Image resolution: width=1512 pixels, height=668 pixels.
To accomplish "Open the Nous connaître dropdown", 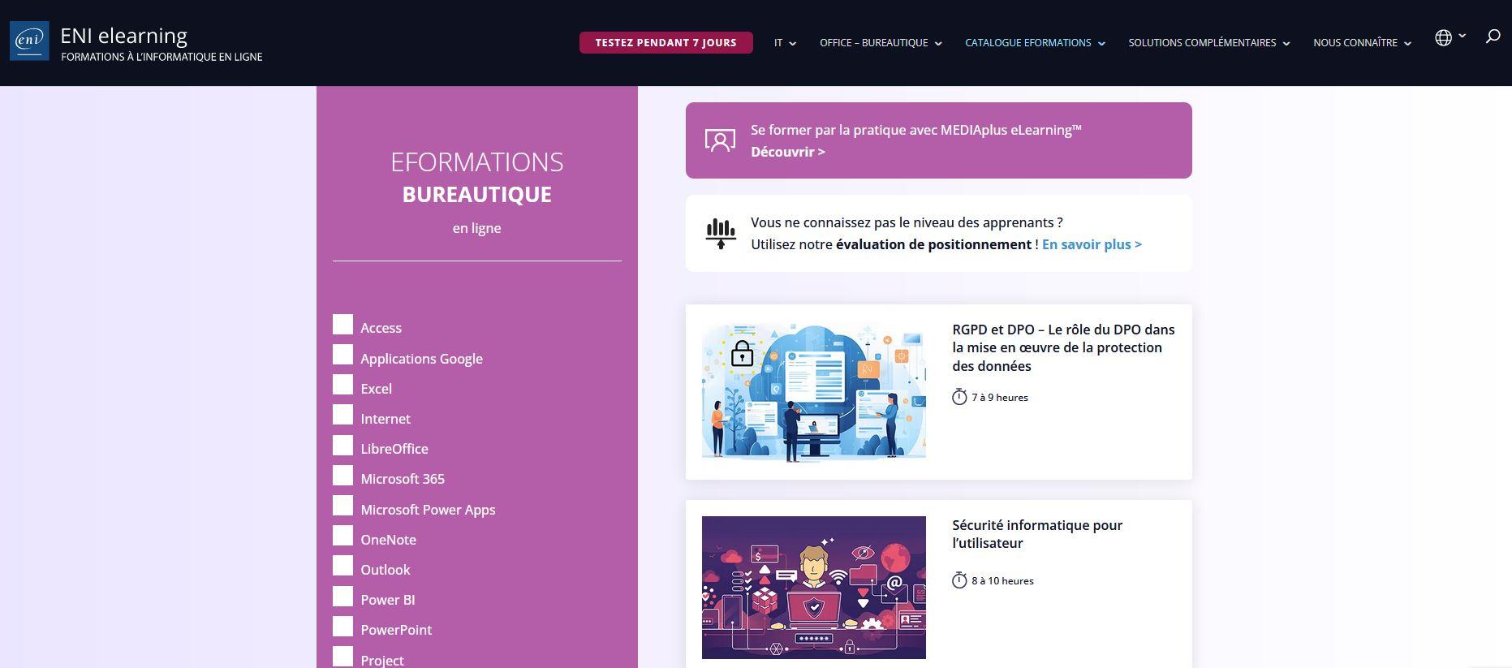I will point(1362,43).
